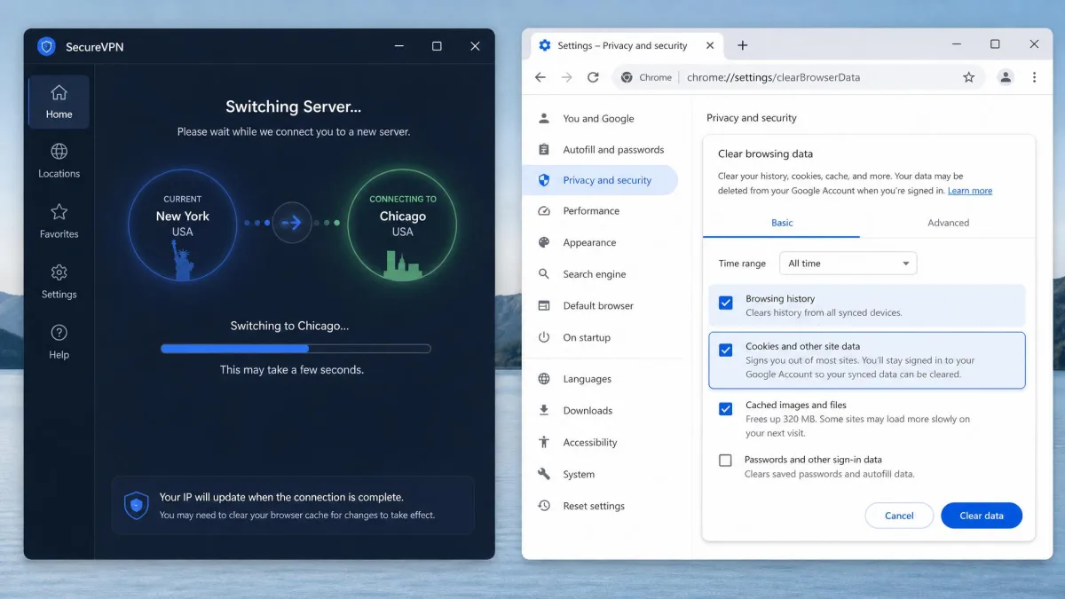Open the Chrome three-dot menu
Viewport: 1065px width, 599px height.
tap(1034, 77)
